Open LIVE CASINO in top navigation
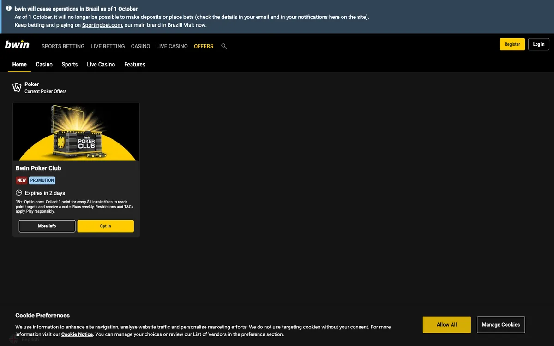 (x=172, y=46)
